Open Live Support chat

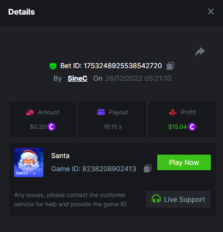coord(178,199)
